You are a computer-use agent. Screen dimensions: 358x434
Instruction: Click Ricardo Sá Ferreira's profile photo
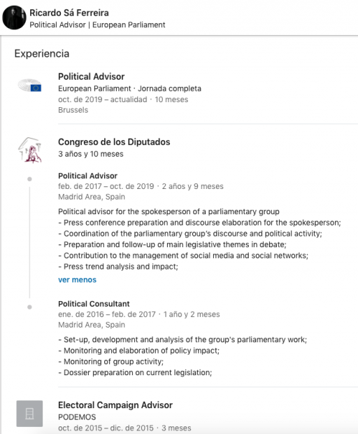pyautogui.click(x=14, y=17)
